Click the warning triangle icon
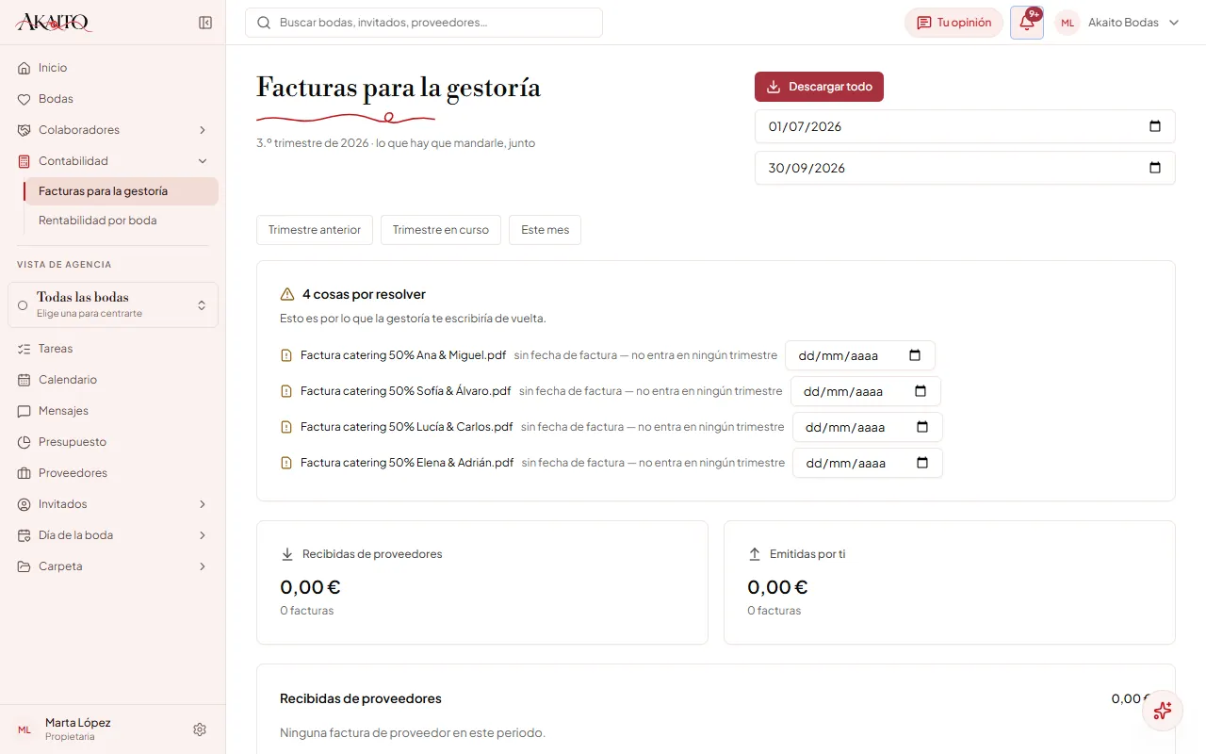Viewport: 1206px width, 754px height. (x=287, y=294)
